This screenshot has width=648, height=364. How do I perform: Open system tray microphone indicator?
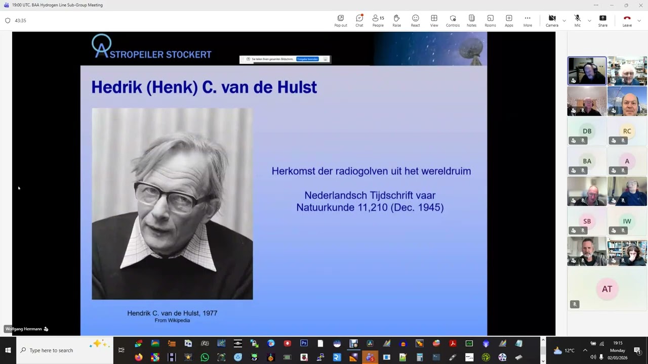point(601,357)
